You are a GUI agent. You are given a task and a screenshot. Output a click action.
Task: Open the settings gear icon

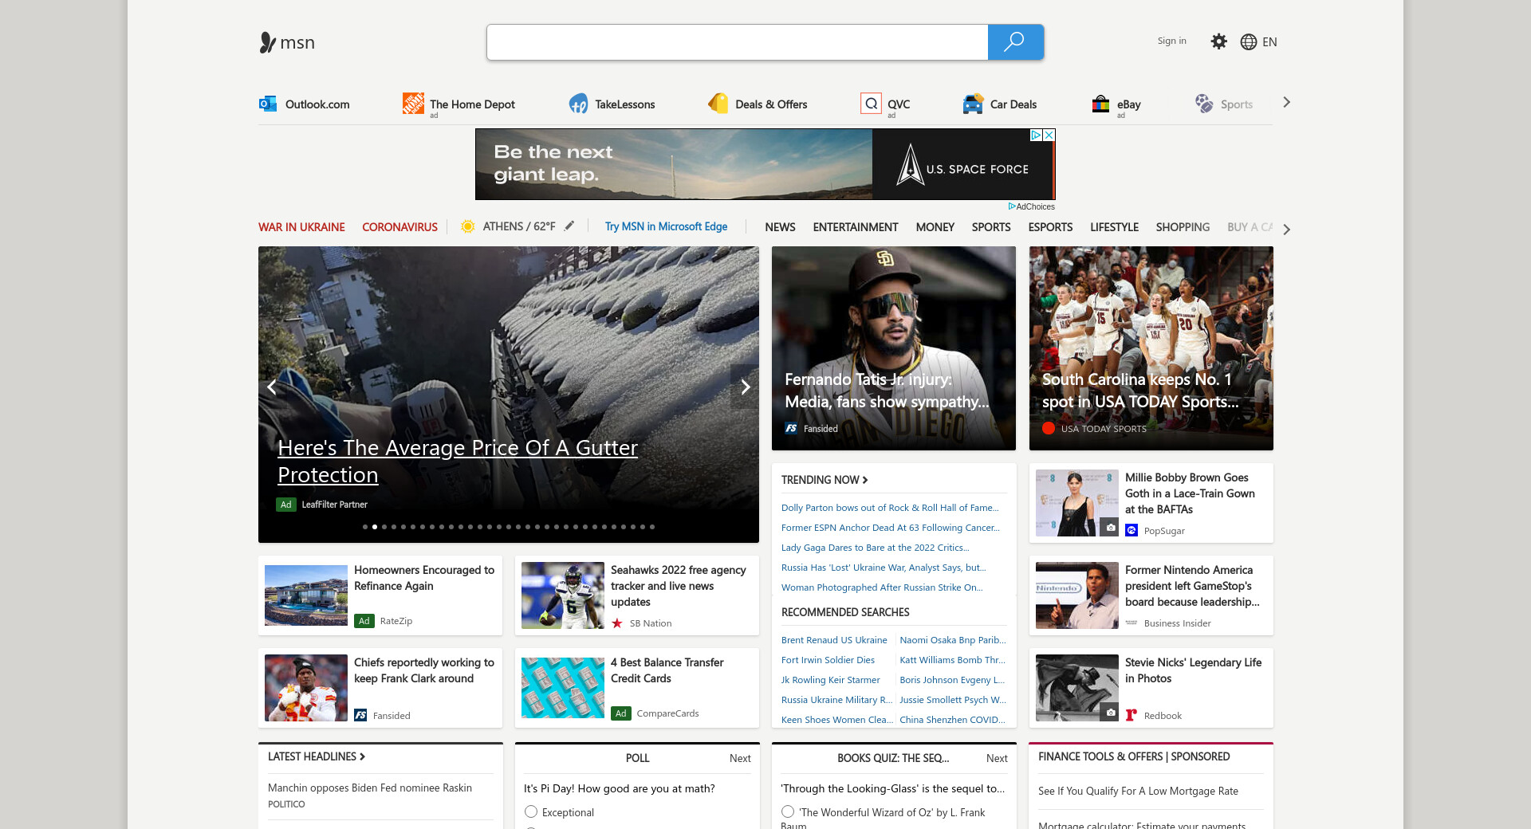click(1218, 41)
